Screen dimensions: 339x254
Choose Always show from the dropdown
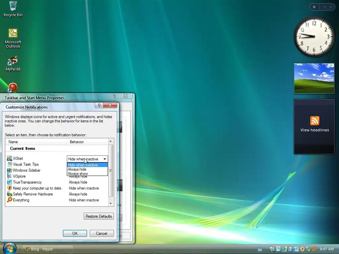[87, 174]
